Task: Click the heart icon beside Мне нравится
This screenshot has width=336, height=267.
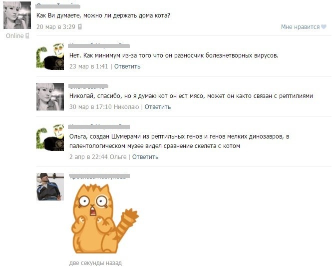Action: (x=324, y=27)
